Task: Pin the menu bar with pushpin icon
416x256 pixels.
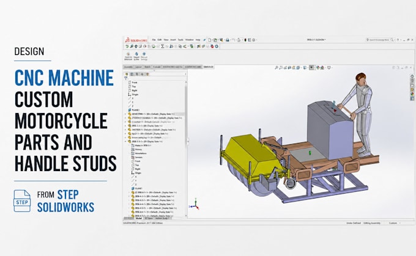Action: (204, 40)
